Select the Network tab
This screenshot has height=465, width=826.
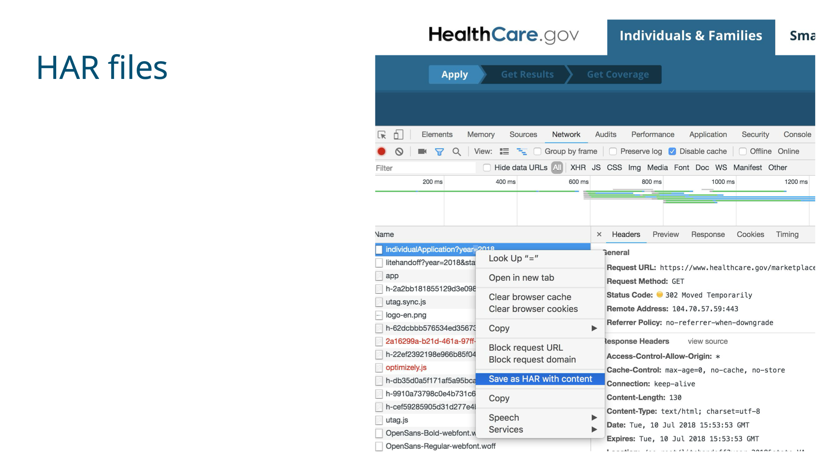pos(566,135)
